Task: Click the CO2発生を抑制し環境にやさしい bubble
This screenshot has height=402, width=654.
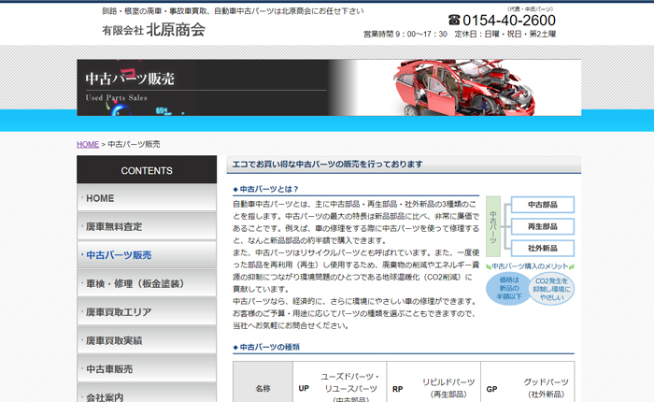Action: tap(551, 289)
